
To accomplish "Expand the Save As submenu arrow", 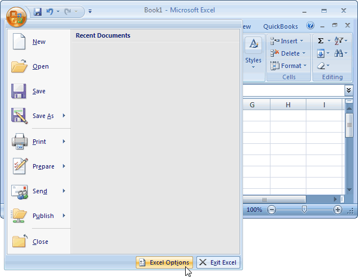I will pos(64,116).
